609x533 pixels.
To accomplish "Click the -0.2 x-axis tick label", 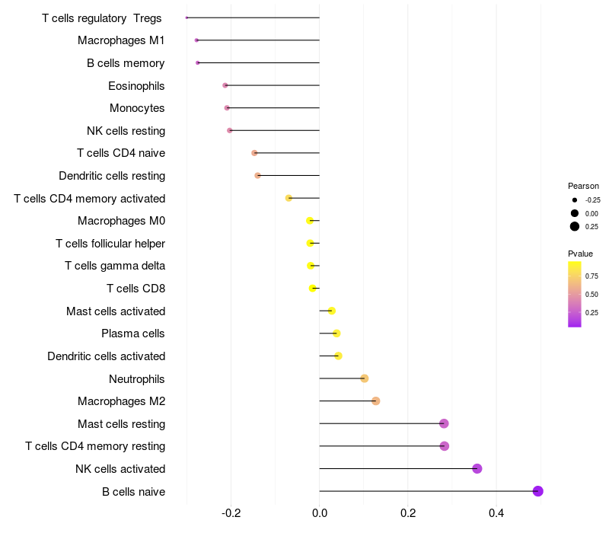I will click(x=231, y=513).
